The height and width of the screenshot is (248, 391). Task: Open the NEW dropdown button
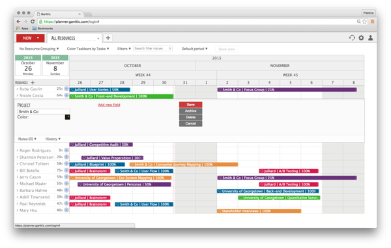point(31,38)
